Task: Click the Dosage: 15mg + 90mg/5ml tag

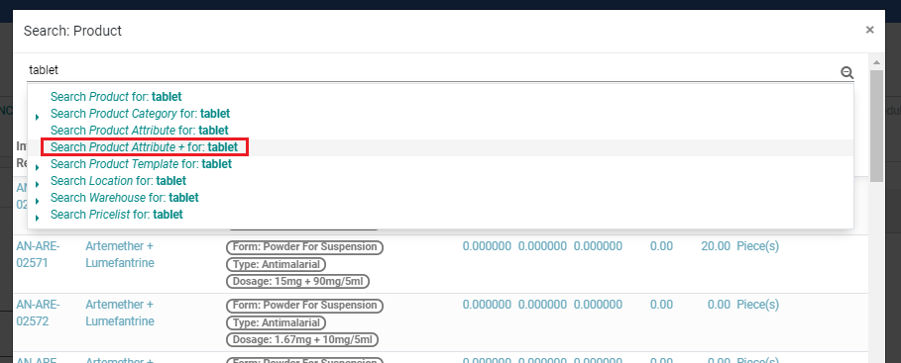Action: [x=297, y=282]
